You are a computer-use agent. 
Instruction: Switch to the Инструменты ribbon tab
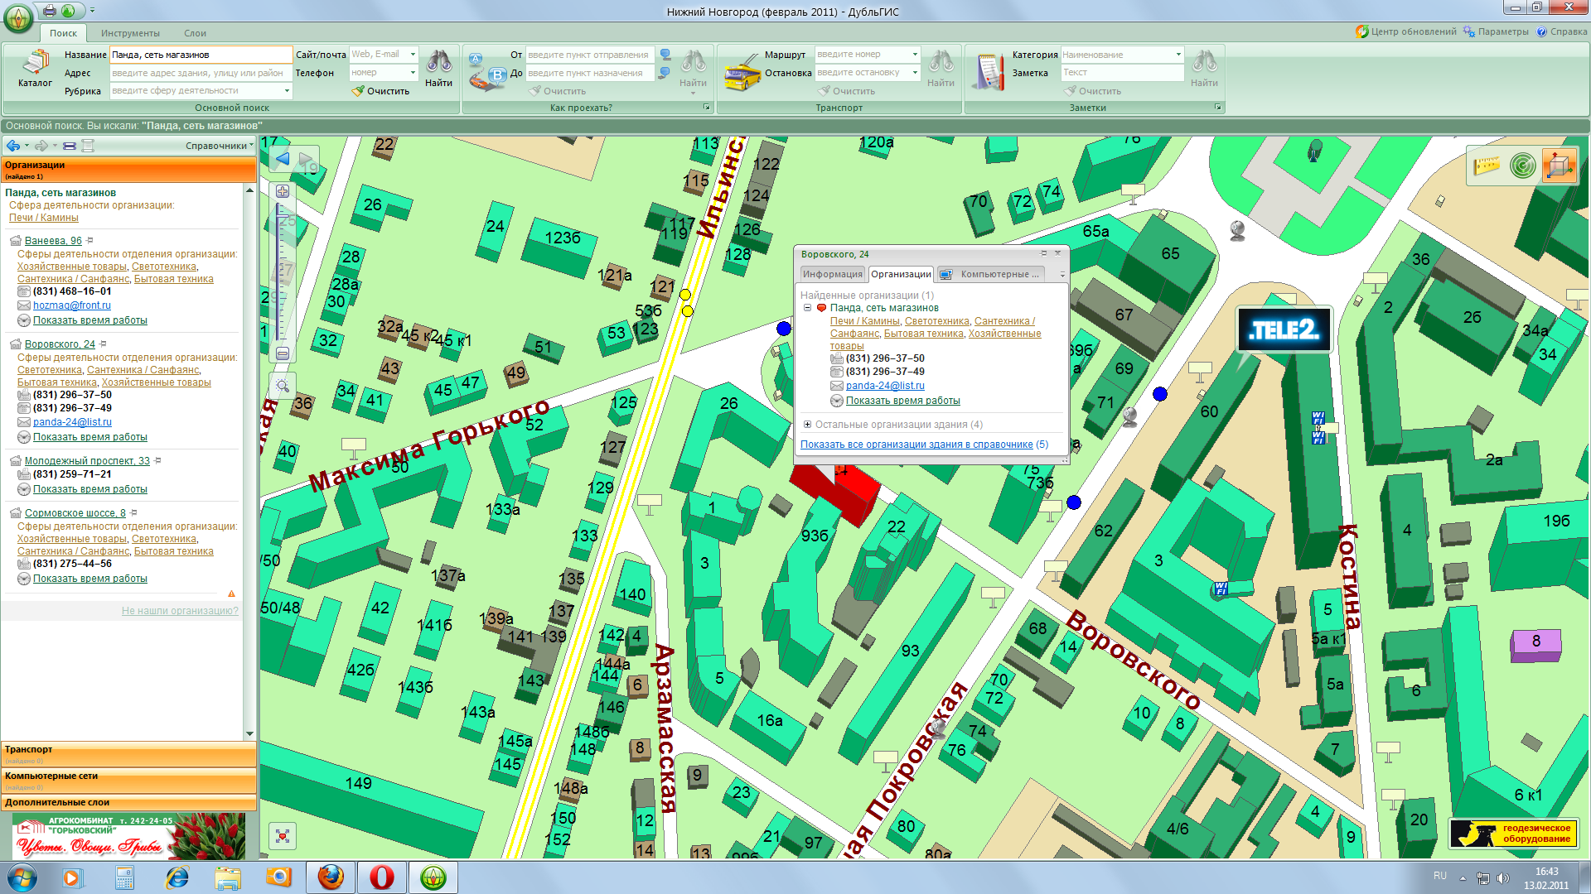click(130, 33)
